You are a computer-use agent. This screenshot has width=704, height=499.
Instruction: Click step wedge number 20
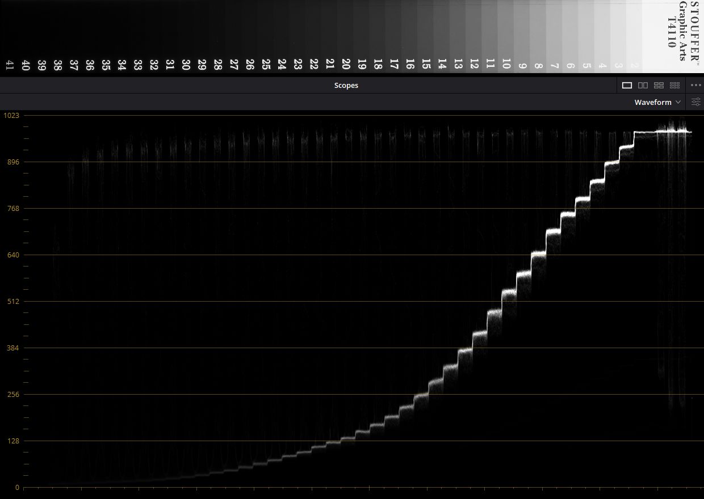tap(346, 65)
